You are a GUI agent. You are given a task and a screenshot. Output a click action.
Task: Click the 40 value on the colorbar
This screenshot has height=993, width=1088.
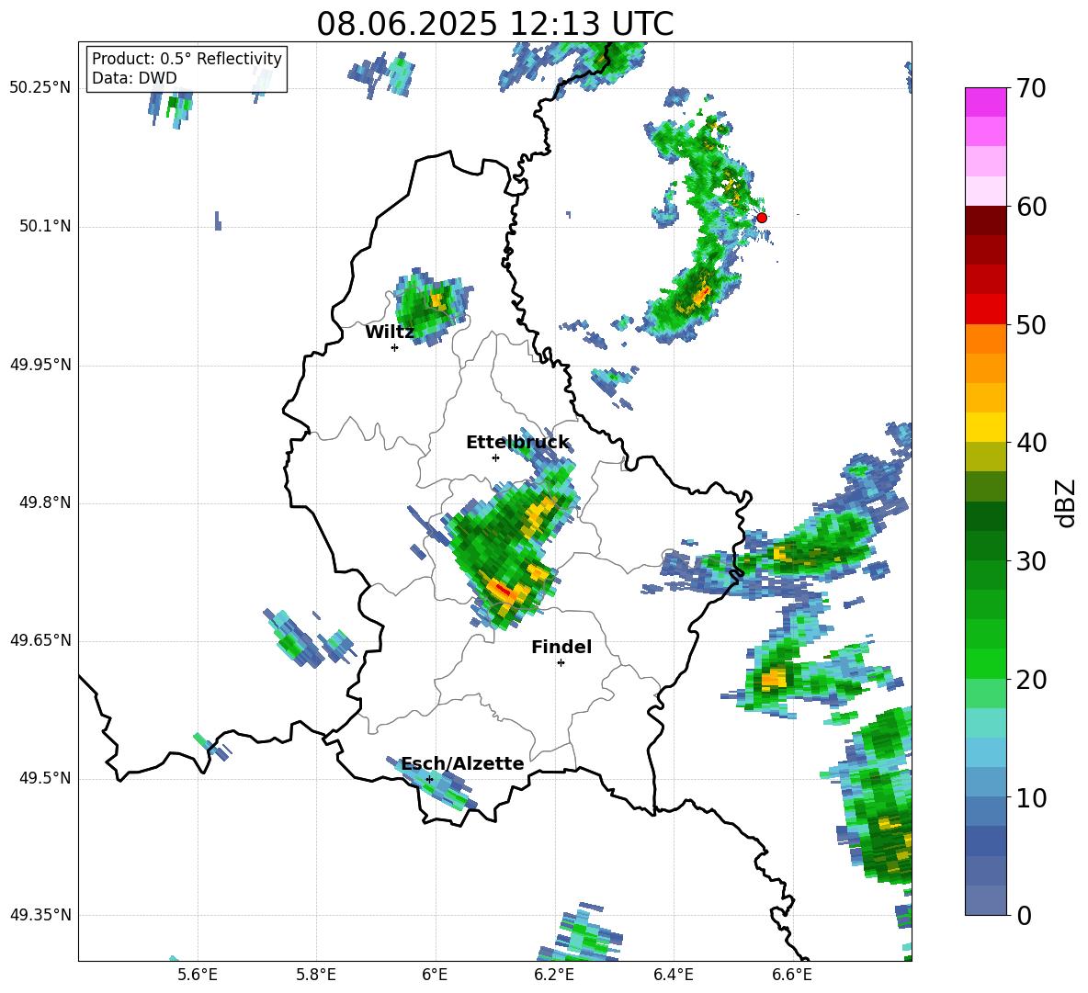click(x=1031, y=443)
